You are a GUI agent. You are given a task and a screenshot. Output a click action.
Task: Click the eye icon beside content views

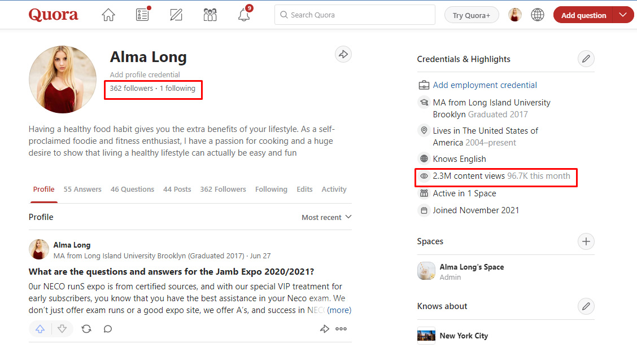424,176
